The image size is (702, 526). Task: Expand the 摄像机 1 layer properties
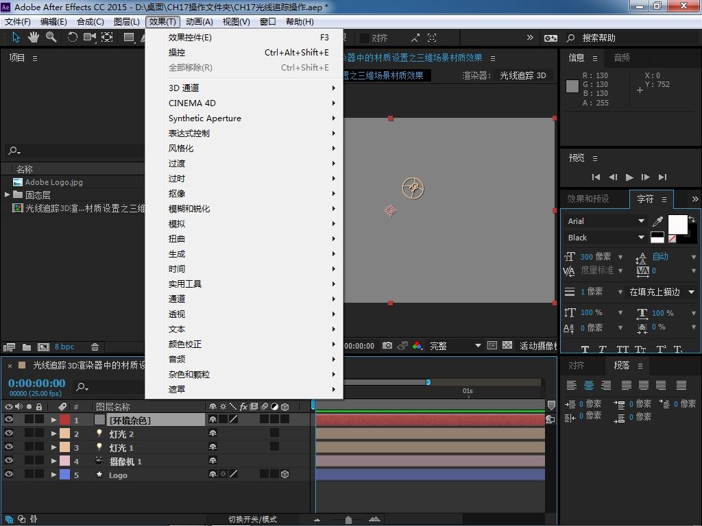click(53, 461)
